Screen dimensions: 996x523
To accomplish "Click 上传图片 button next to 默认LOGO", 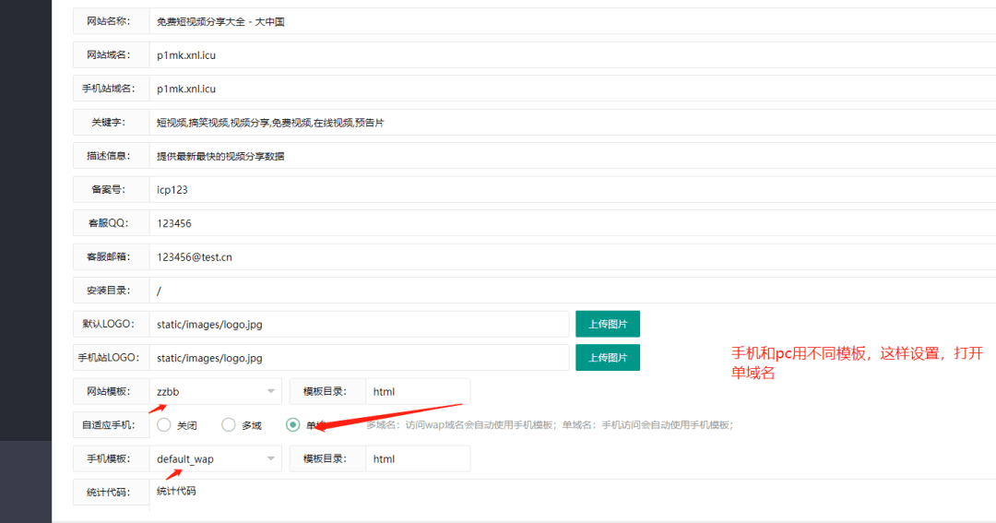I will click(x=608, y=324).
